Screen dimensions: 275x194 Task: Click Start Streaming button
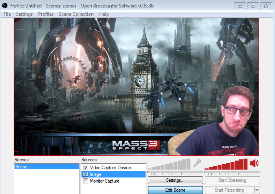tap(233, 180)
